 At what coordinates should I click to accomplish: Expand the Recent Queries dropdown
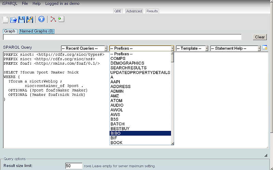point(84,48)
